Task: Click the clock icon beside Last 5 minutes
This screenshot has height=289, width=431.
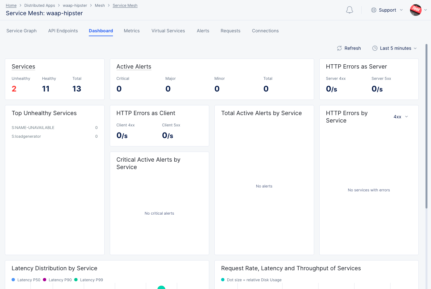Action: coord(375,48)
